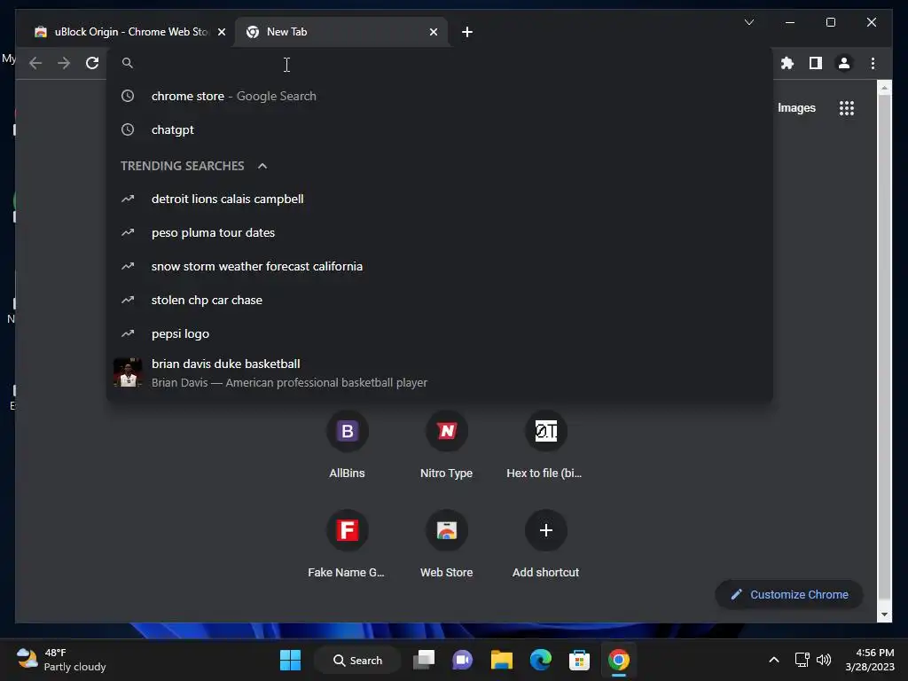Reload the current page
Viewport: 908px width, 681px height.
[92, 63]
